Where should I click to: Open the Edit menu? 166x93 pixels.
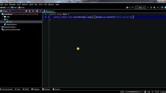2,4
